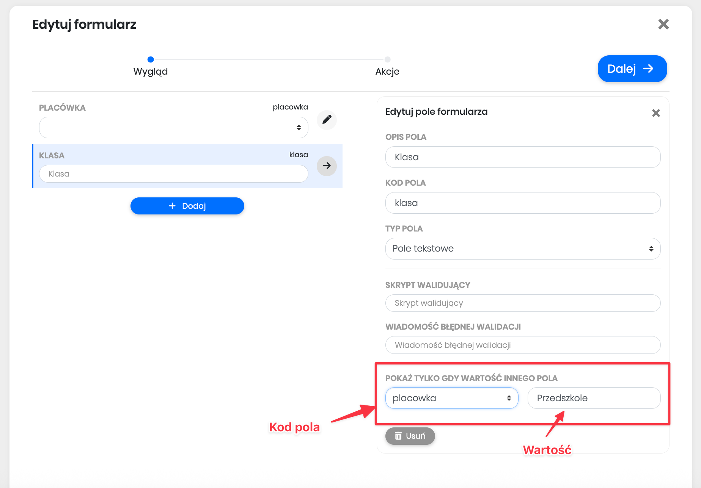The height and width of the screenshot is (488, 701).
Task: Click the blue Wygląd step indicator dot
Action: tap(151, 59)
